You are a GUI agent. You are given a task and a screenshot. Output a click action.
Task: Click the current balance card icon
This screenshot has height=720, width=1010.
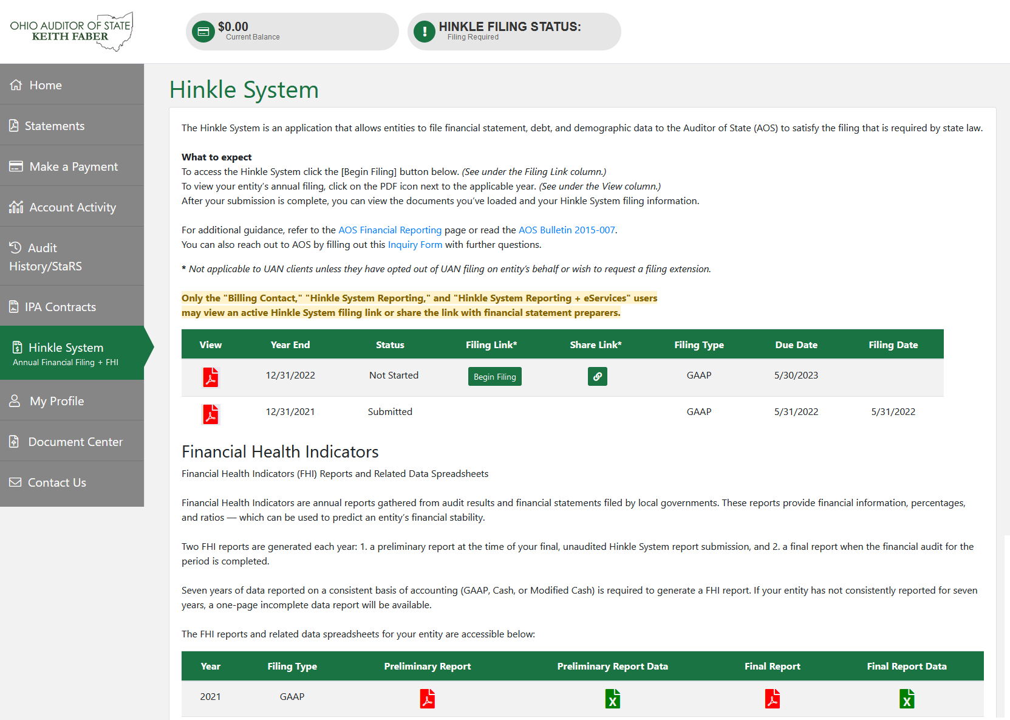pos(203,32)
